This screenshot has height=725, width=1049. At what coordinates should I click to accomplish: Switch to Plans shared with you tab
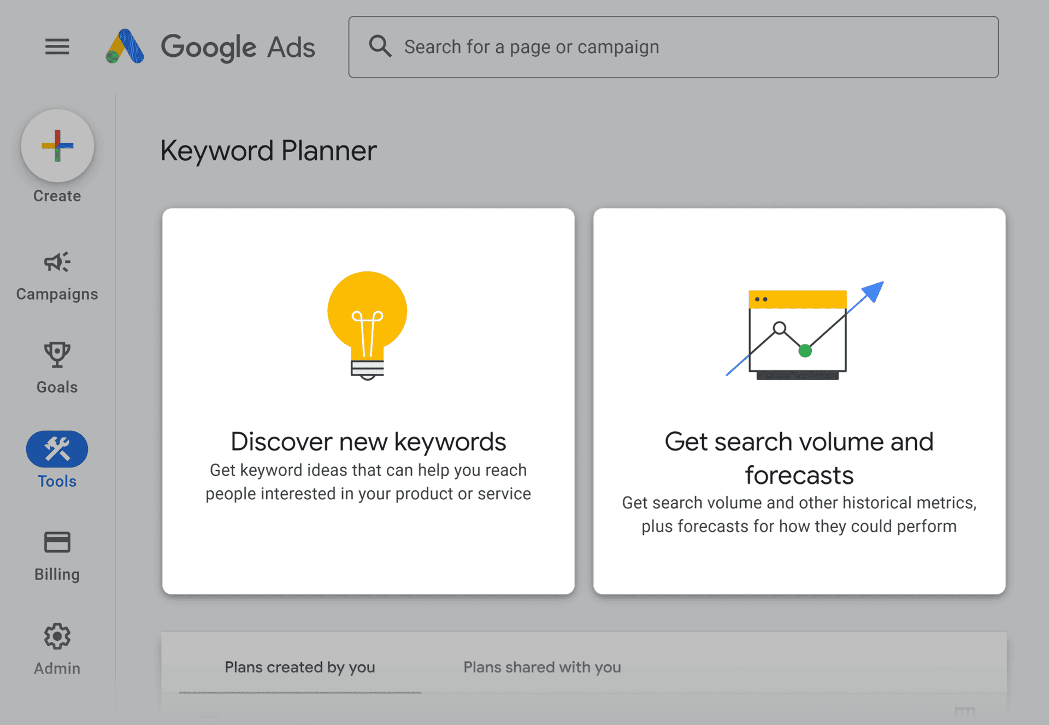click(x=542, y=667)
